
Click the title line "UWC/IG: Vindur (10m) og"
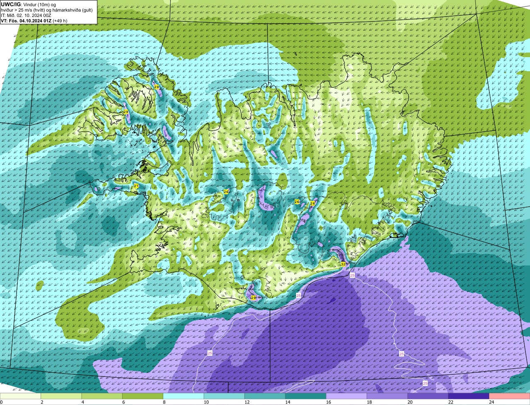tap(28, 5)
